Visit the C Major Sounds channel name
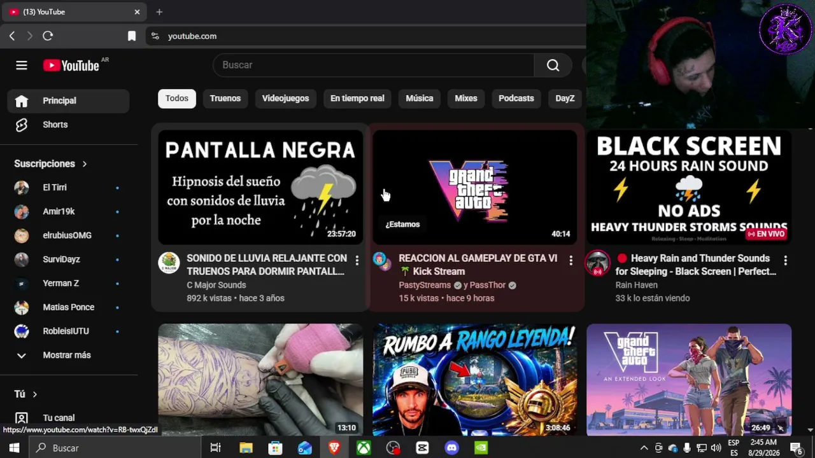Image resolution: width=815 pixels, height=458 pixels. pyautogui.click(x=216, y=285)
